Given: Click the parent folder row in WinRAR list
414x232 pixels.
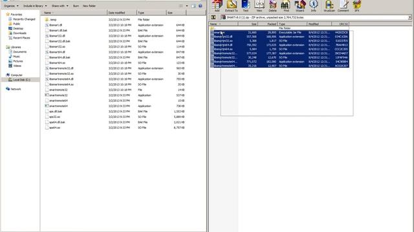Looking at the screenshot, I should [x=279, y=28].
